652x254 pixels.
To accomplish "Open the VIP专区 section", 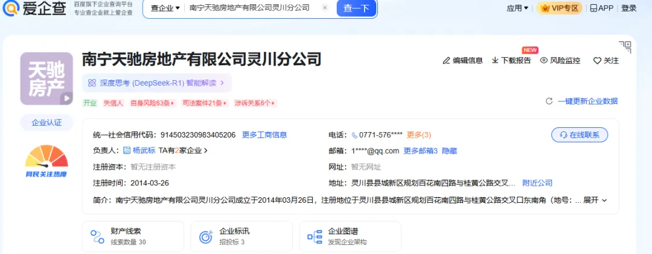I will [x=559, y=8].
